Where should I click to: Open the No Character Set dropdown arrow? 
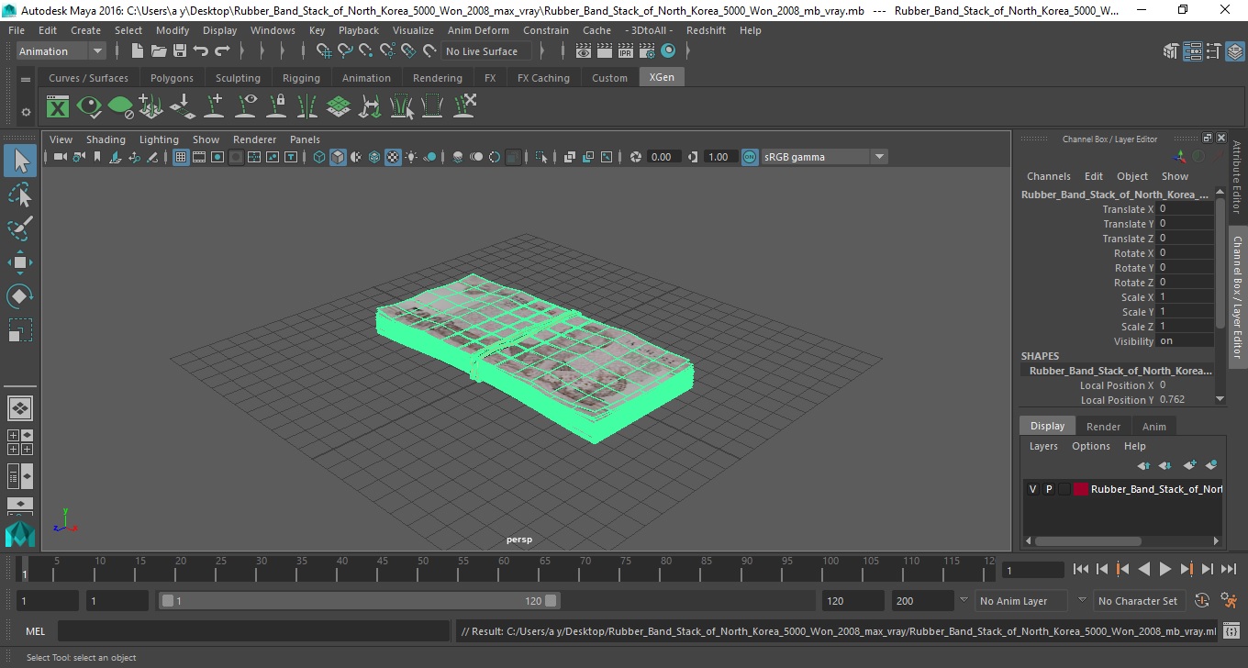1081,601
